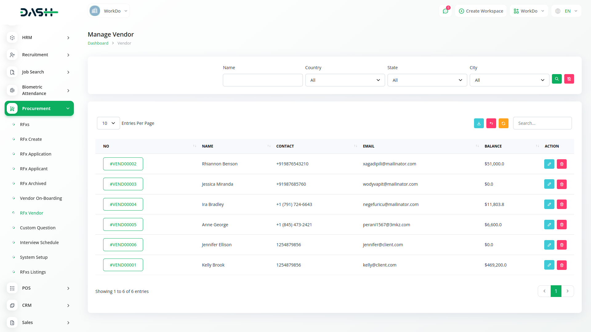Open RFx Archived menu item
This screenshot has height=332, width=591.
pyautogui.click(x=33, y=184)
